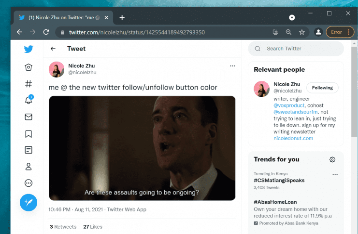Open Notifications bell icon
Screen dimensions: 358x234
[29, 100]
